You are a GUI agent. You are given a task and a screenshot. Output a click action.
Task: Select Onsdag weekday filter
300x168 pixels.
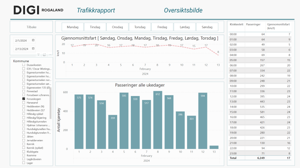click(x=117, y=27)
